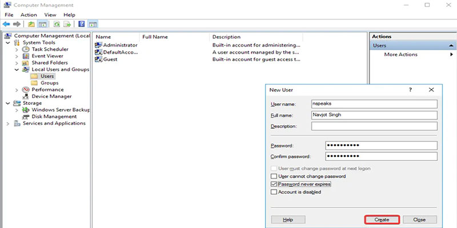Image resolution: width=457 pixels, height=228 pixels.
Task: Open the View menu
Action: click(x=50, y=14)
